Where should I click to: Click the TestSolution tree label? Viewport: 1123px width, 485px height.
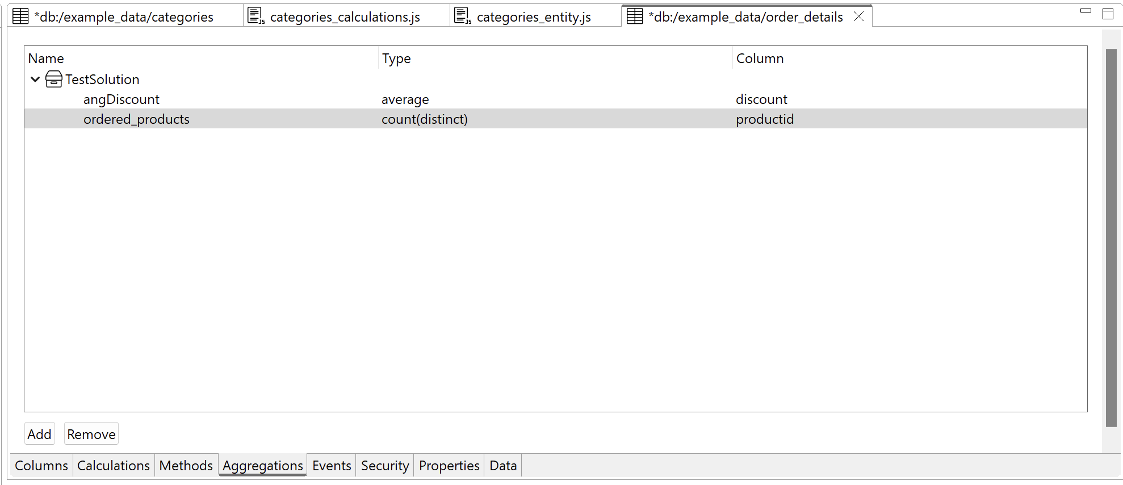click(x=102, y=80)
